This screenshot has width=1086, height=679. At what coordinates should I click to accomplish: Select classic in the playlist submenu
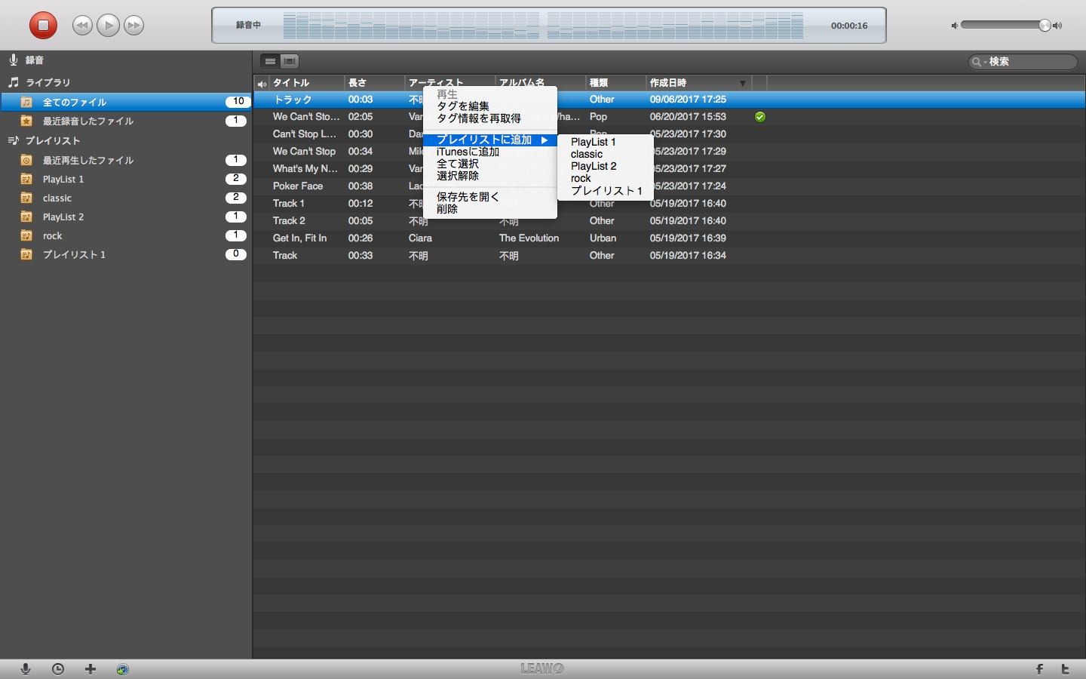(x=587, y=154)
